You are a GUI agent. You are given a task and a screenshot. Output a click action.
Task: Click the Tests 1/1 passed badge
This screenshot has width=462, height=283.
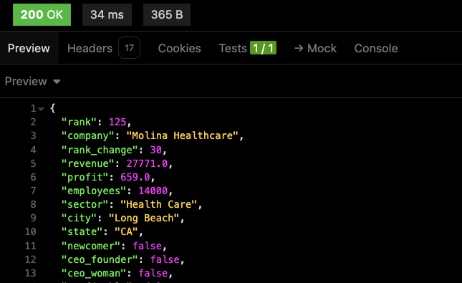[x=263, y=48]
